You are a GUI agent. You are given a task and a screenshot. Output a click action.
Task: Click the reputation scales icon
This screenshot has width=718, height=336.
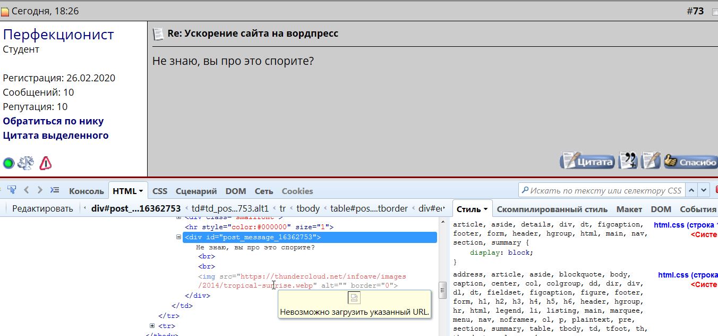click(x=25, y=163)
